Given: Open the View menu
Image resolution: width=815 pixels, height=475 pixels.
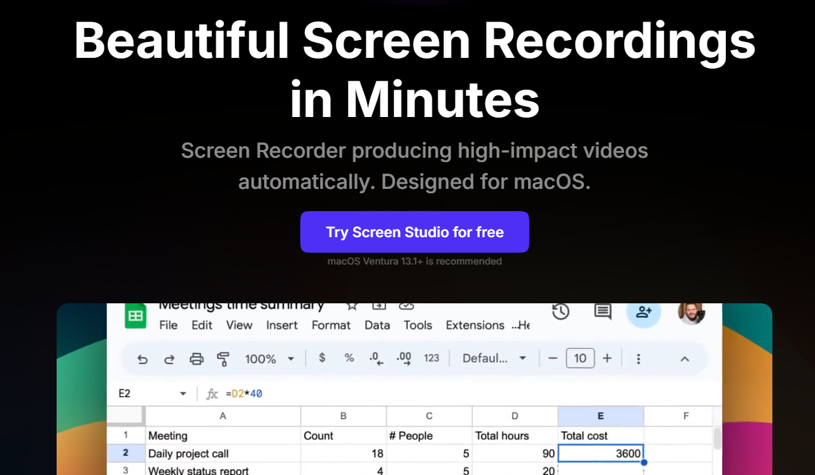Looking at the screenshot, I should [x=239, y=325].
